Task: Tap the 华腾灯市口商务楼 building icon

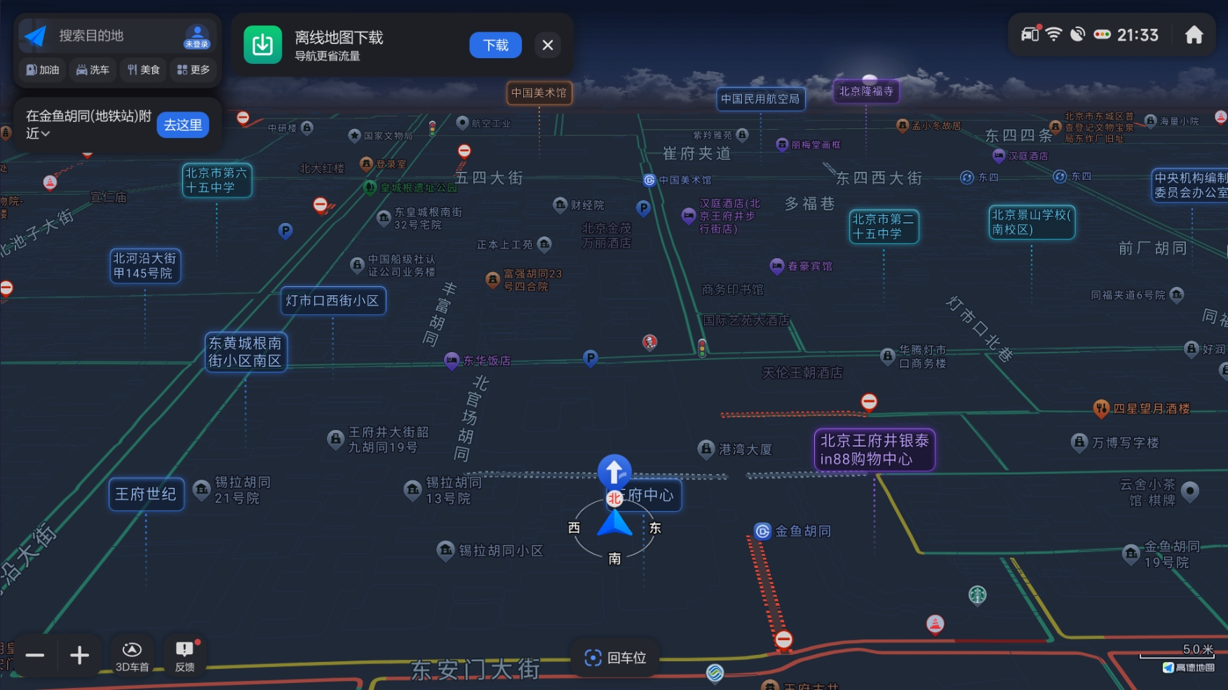Action: click(x=888, y=356)
